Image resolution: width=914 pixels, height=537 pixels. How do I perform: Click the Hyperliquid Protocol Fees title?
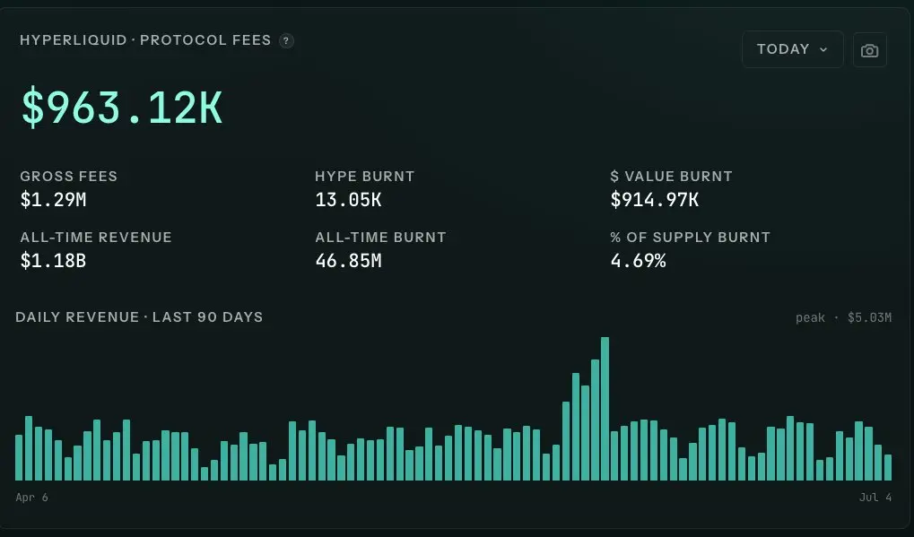point(145,40)
